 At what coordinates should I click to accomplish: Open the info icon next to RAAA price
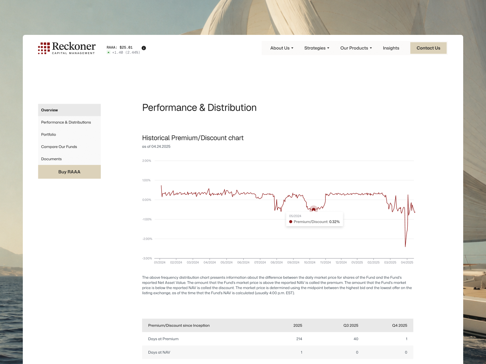coord(144,48)
